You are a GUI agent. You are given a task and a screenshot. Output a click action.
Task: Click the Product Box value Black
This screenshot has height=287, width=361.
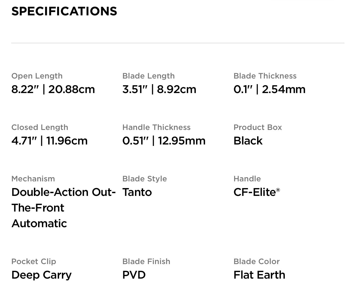tap(248, 141)
